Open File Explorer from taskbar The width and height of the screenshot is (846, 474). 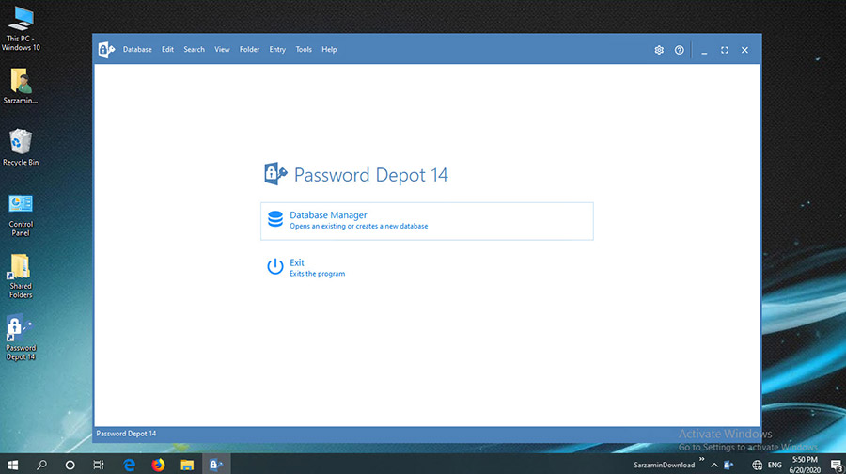187,465
